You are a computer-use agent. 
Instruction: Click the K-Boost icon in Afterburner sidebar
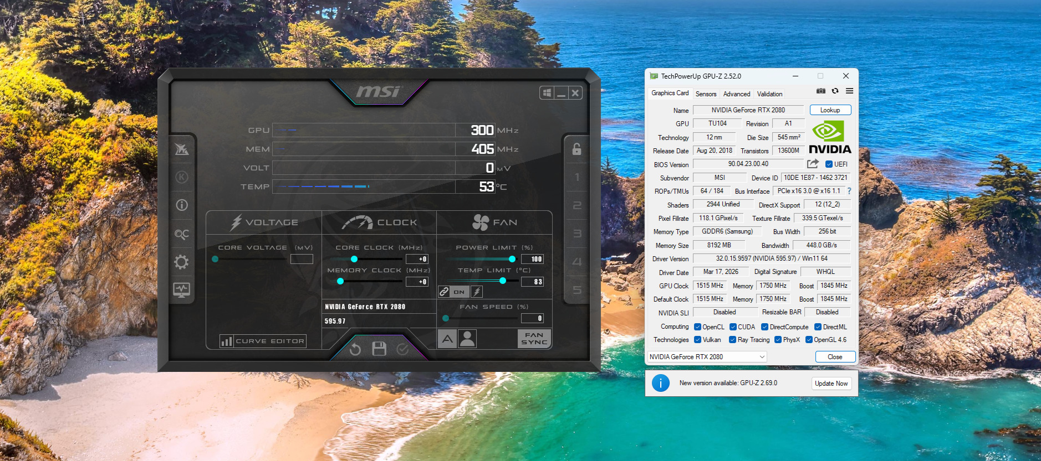[x=182, y=177]
